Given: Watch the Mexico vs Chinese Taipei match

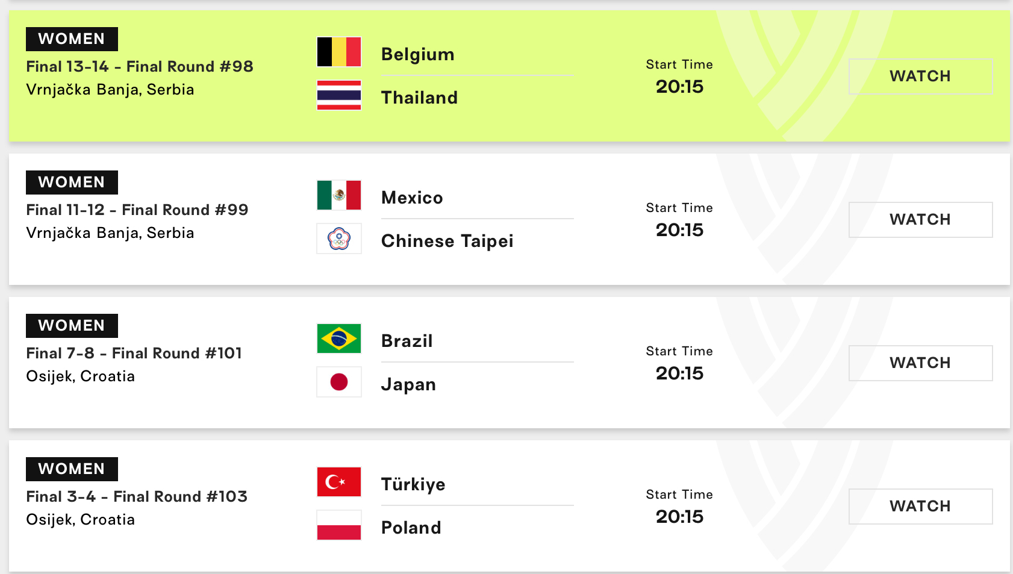Looking at the screenshot, I should pos(920,220).
